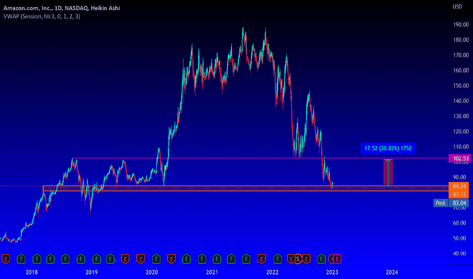Click the red earnings marker after 2020 label
This screenshot has height=279, width=473.
[172, 259]
